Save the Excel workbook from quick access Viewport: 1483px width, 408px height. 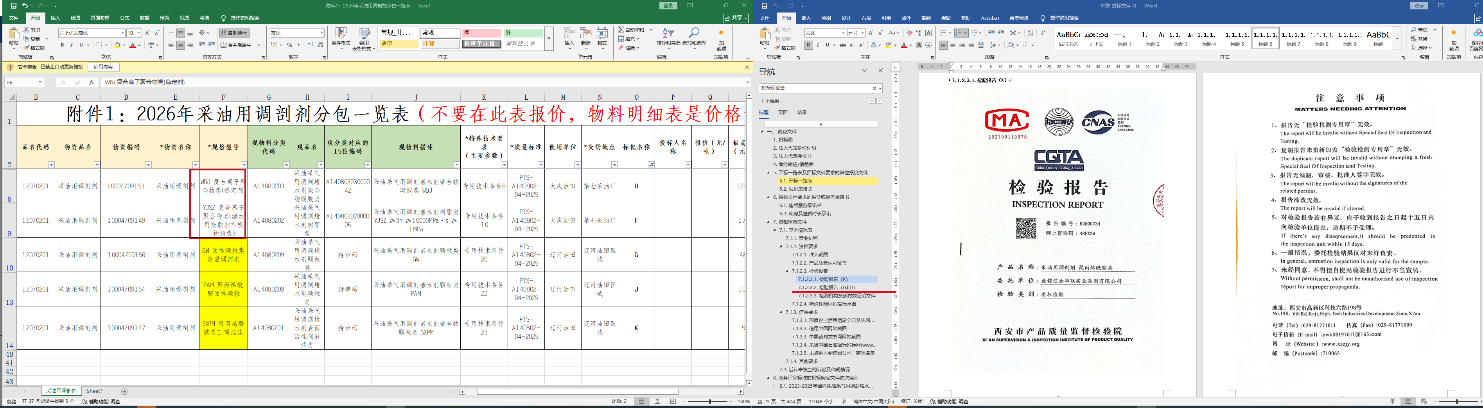[13, 6]
